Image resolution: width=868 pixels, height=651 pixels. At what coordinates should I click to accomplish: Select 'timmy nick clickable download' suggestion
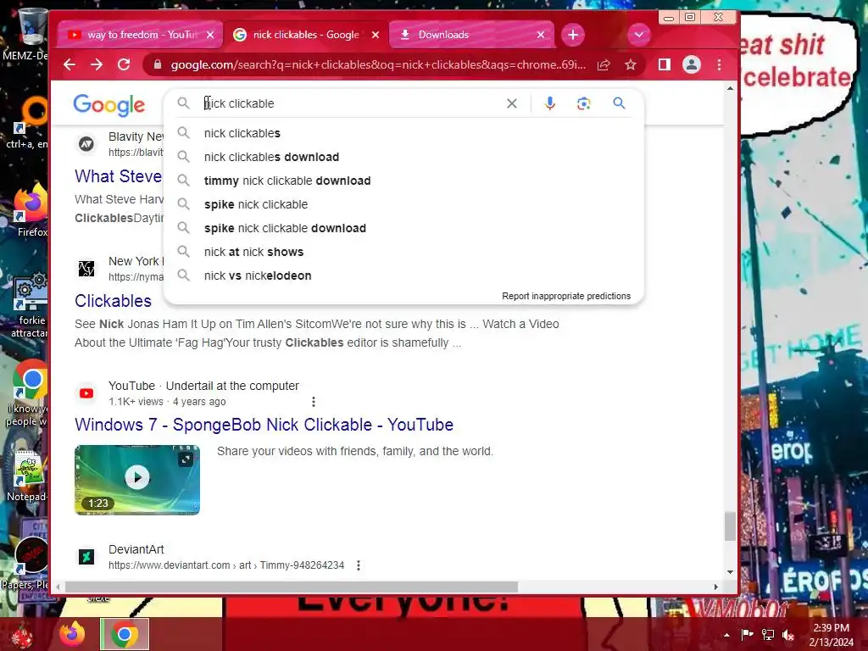(x=404, y=181)
